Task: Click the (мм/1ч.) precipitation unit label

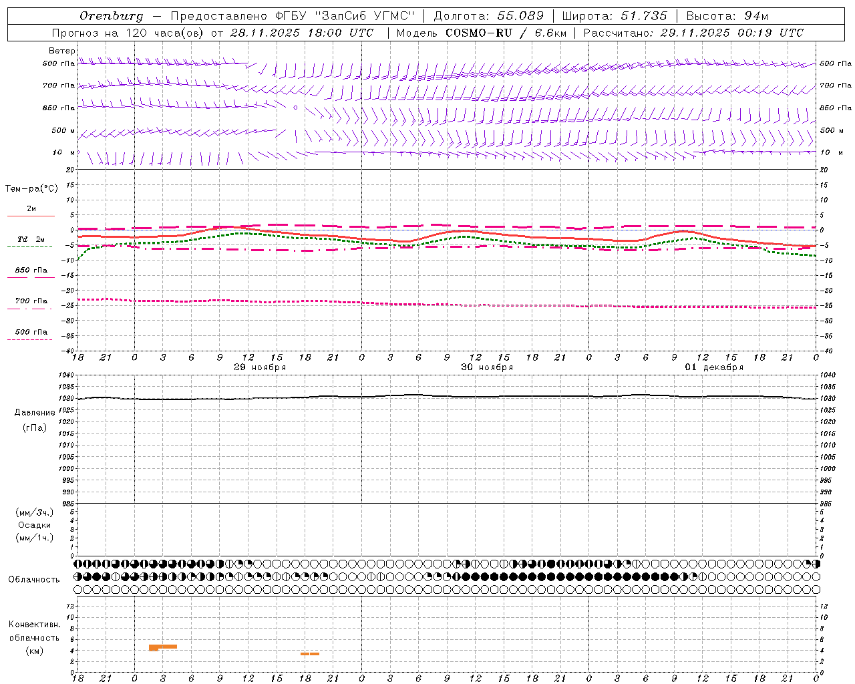Action: (x=34, y=538)
